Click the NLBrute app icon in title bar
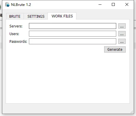 click(x=7, y=5)
